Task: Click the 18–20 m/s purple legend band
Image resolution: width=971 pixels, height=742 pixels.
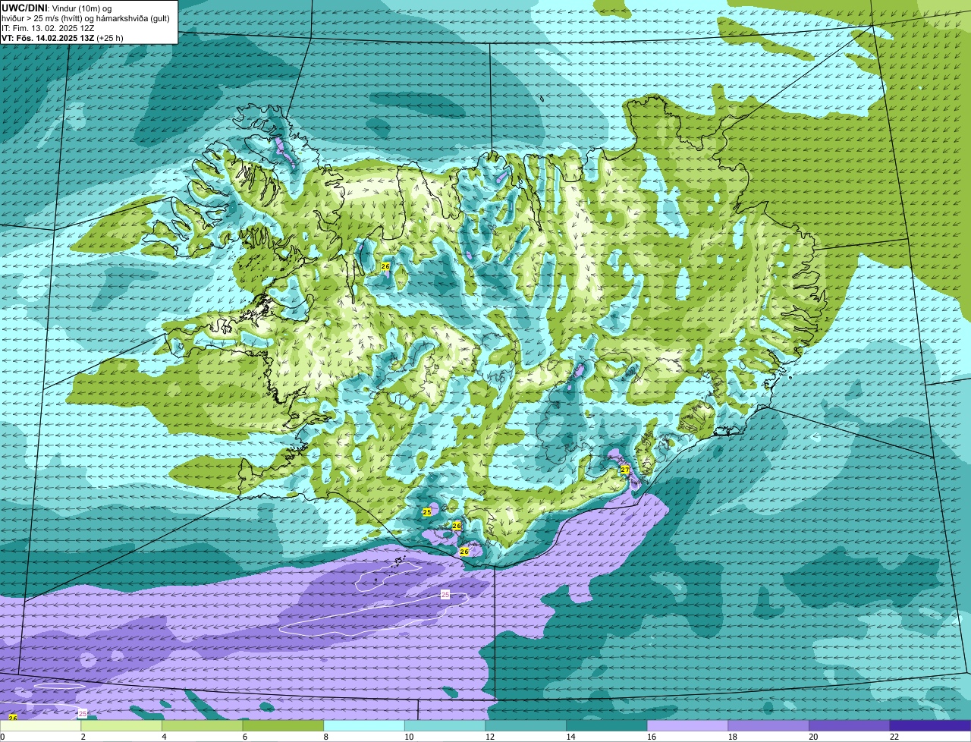Action: [x=768, y=725]
